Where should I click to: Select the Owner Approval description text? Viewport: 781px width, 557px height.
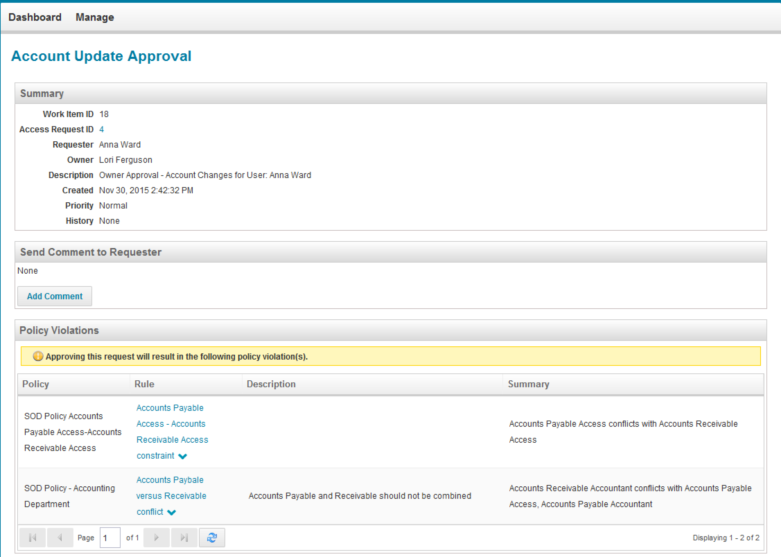[x=205, y=175]
